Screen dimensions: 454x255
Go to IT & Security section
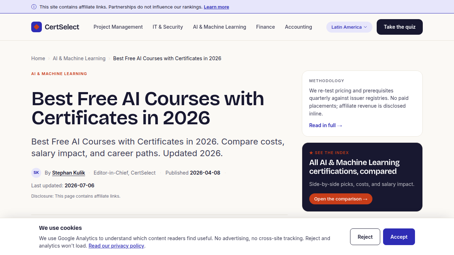click(x=168, y=27)
